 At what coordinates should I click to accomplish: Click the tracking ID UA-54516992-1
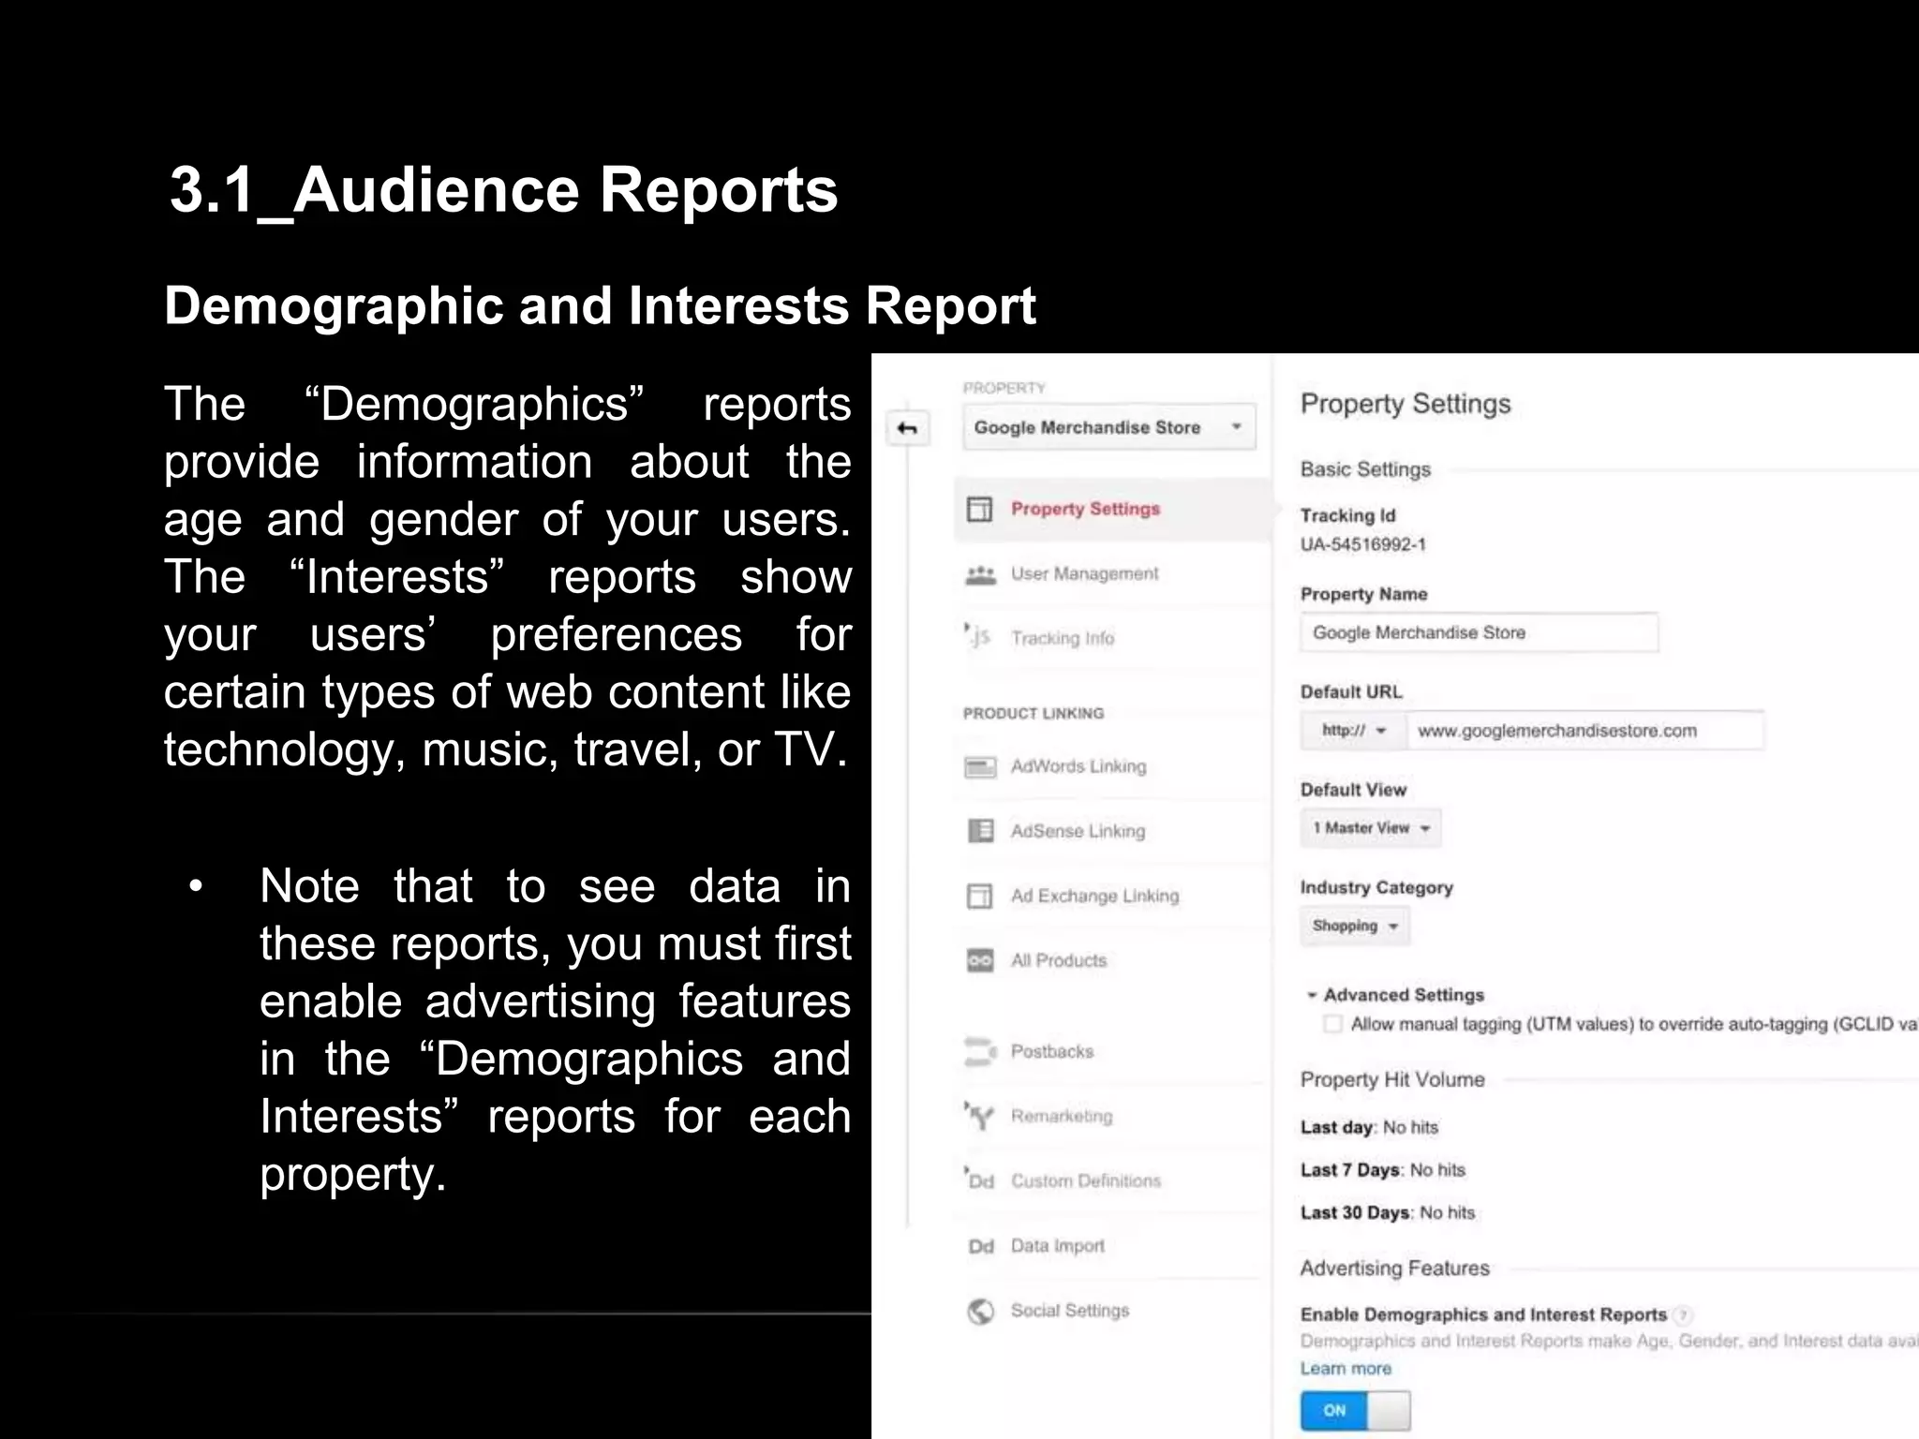coord(1363,544)
